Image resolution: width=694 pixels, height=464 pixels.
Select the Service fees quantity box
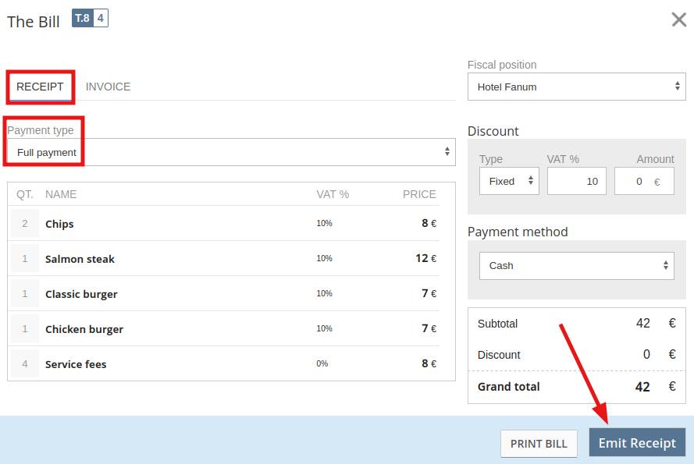pos(25,364)
